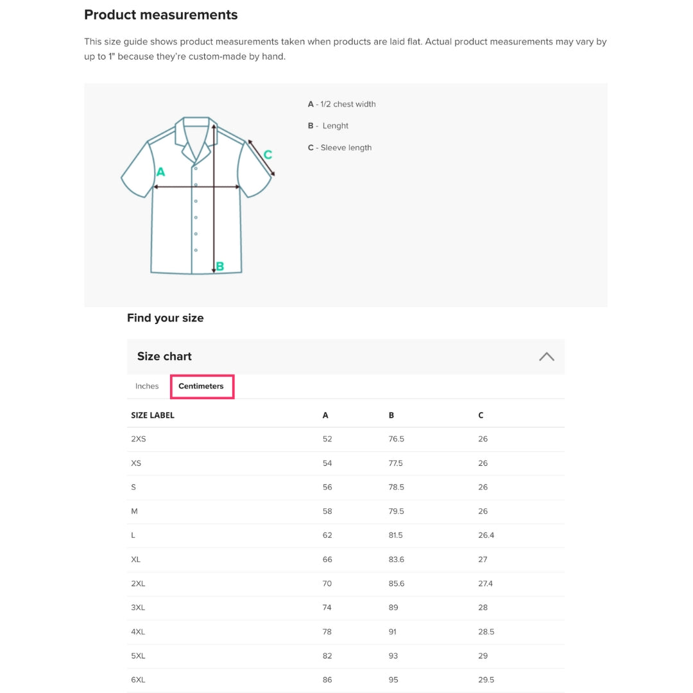Click the SIZE LABEL column header
The height and width of the screenshot is (693, 693).
point(153,415)
